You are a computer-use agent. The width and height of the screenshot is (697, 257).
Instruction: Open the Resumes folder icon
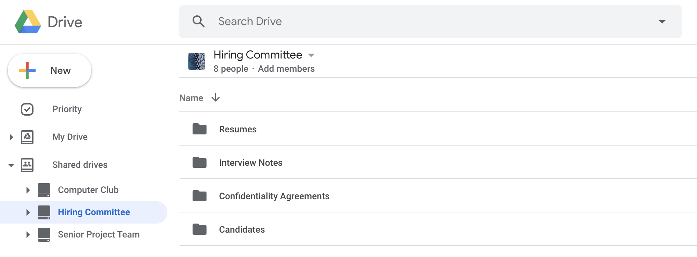199,129
